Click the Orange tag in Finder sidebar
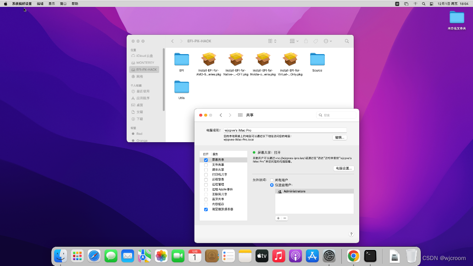The width and height of the screenshot is (473, 266). 145,140
